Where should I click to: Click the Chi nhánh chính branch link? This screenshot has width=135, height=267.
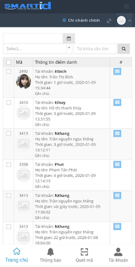point(84,20)
